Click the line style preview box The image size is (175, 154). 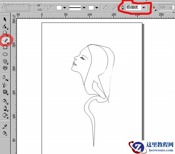[75, 8]
